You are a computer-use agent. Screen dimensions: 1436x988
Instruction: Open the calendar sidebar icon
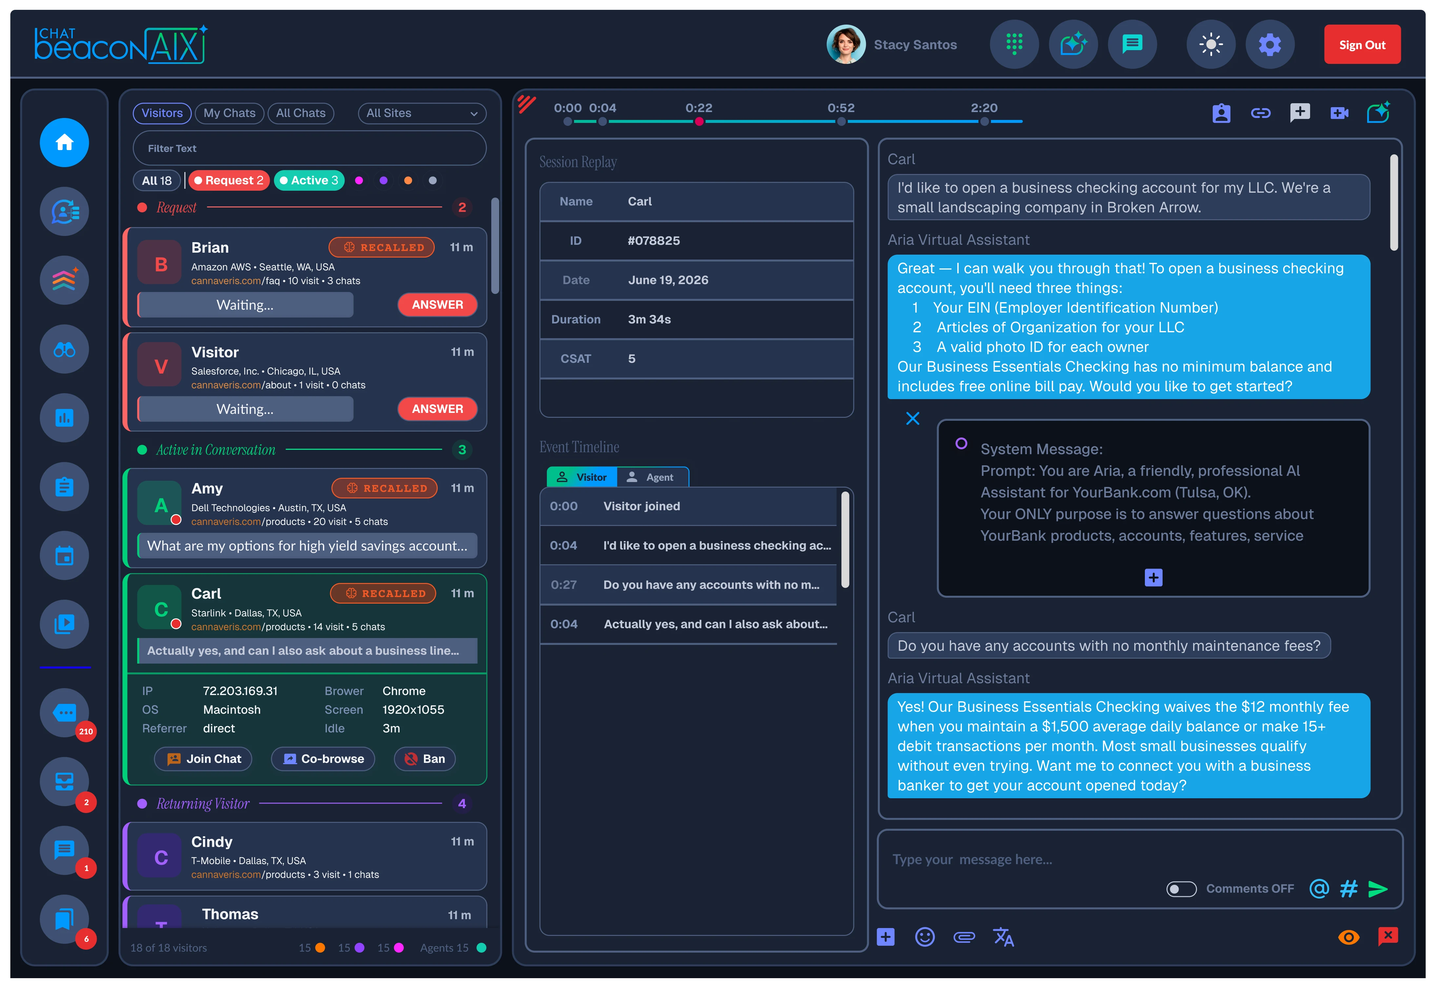click(x=64, y=555)
